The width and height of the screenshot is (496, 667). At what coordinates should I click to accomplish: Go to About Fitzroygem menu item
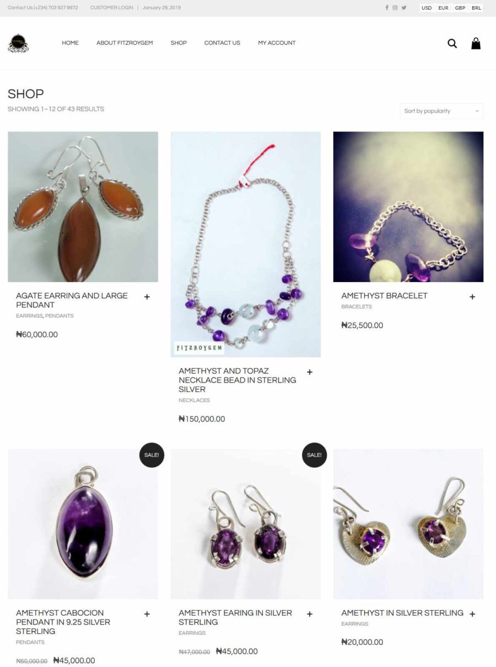tap(125, 43)
